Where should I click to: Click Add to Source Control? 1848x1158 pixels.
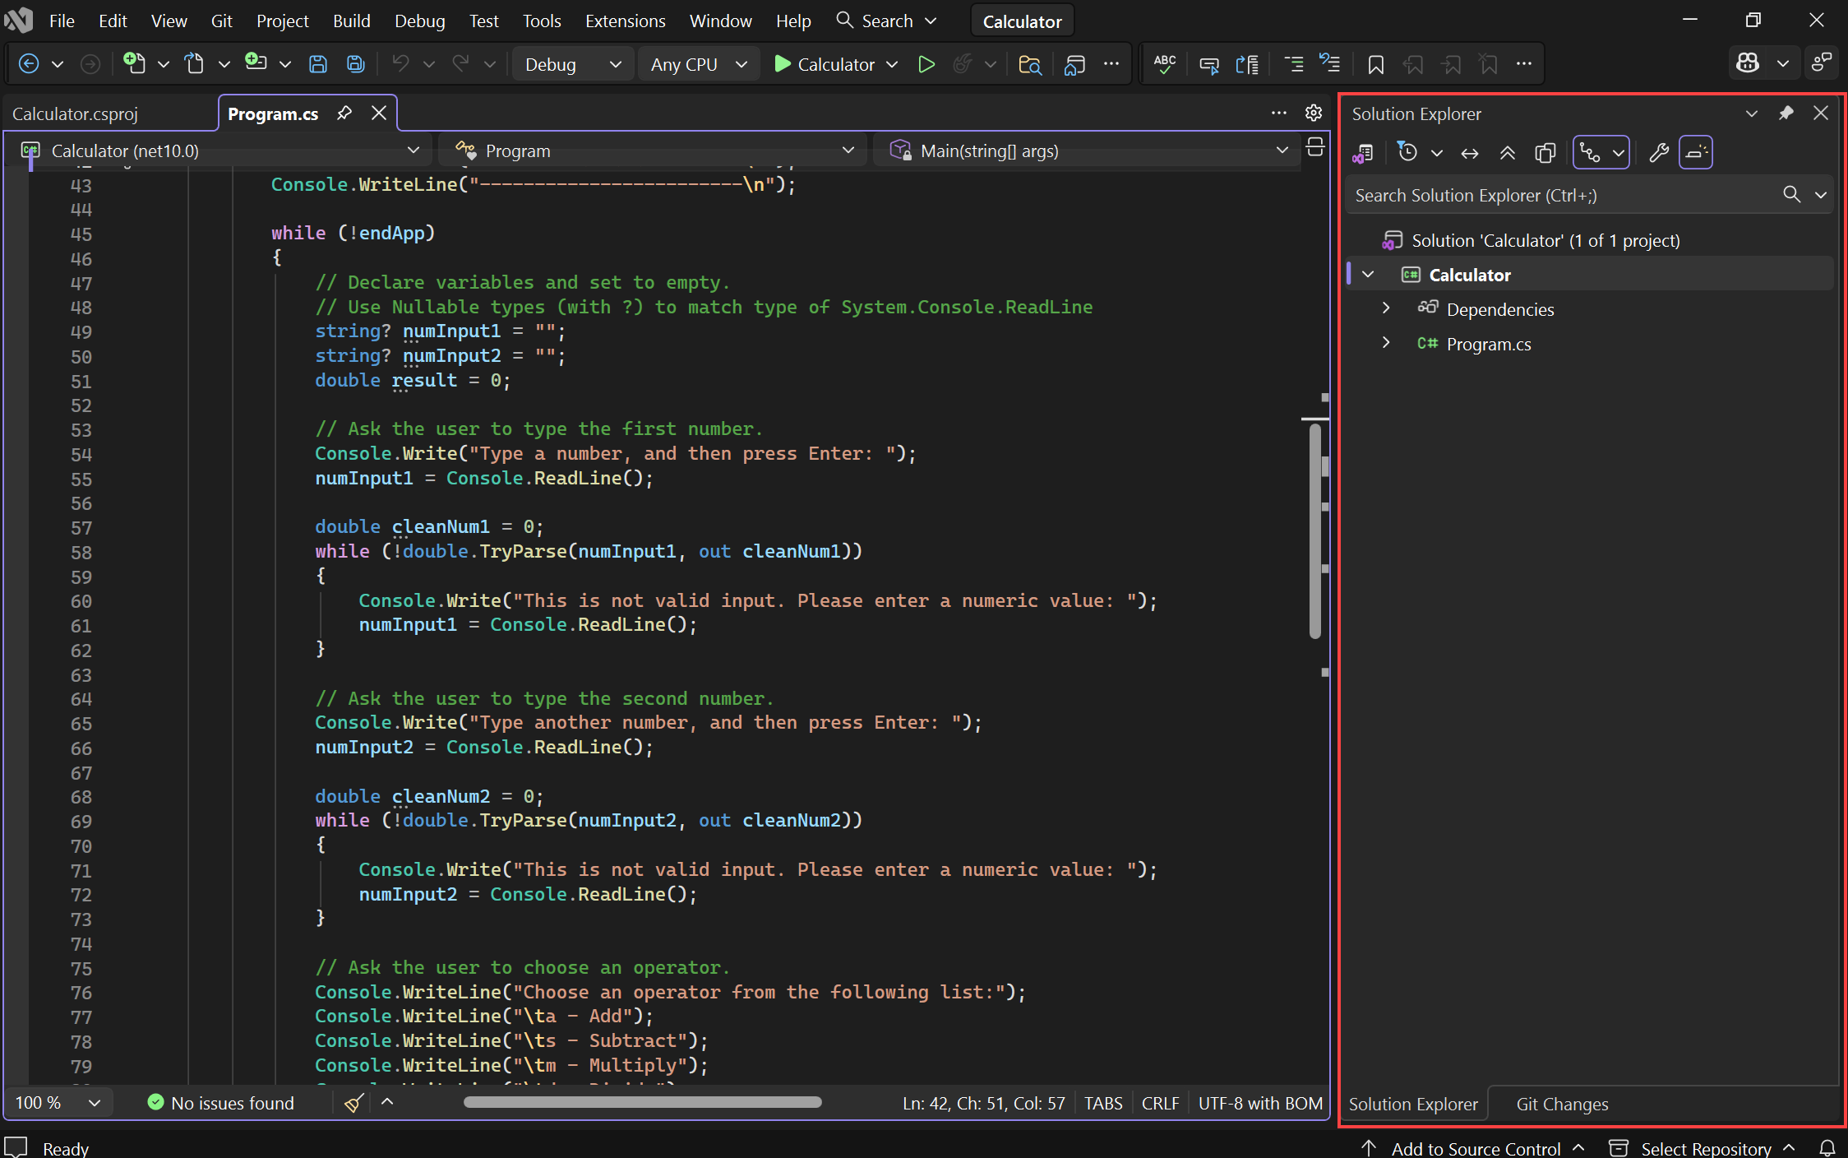(x=1477, y=1146)
